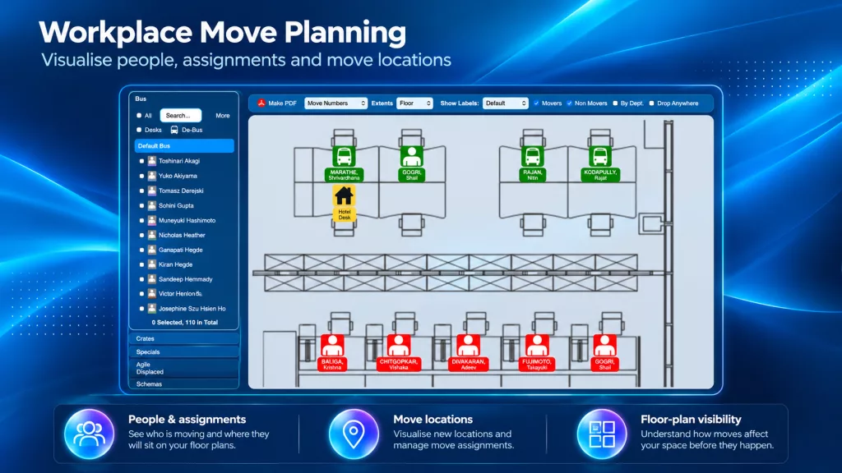This screenshot has width=842, height=473.
Task: Click the Make PDF text button
Action: pyautogui.click(x=282, y=103)
